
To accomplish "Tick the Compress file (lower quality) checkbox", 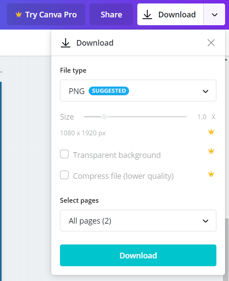I will coord(64,175).
